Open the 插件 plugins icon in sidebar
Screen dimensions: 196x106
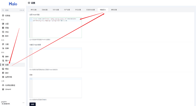click(3, 57)
